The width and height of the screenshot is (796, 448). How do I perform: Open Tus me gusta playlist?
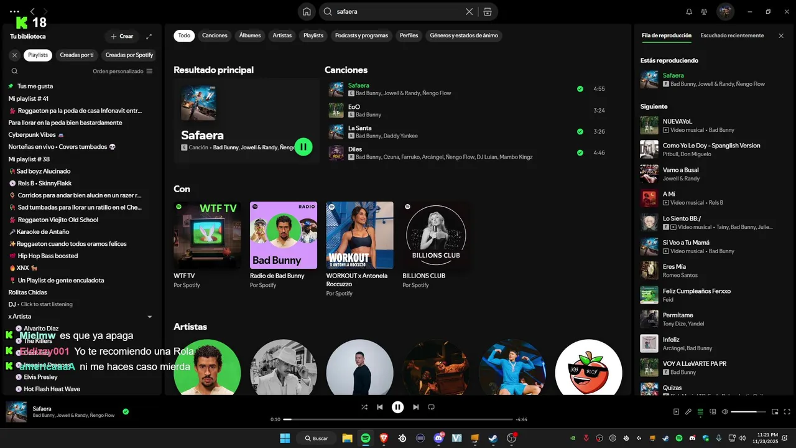(x=81, y=86)
